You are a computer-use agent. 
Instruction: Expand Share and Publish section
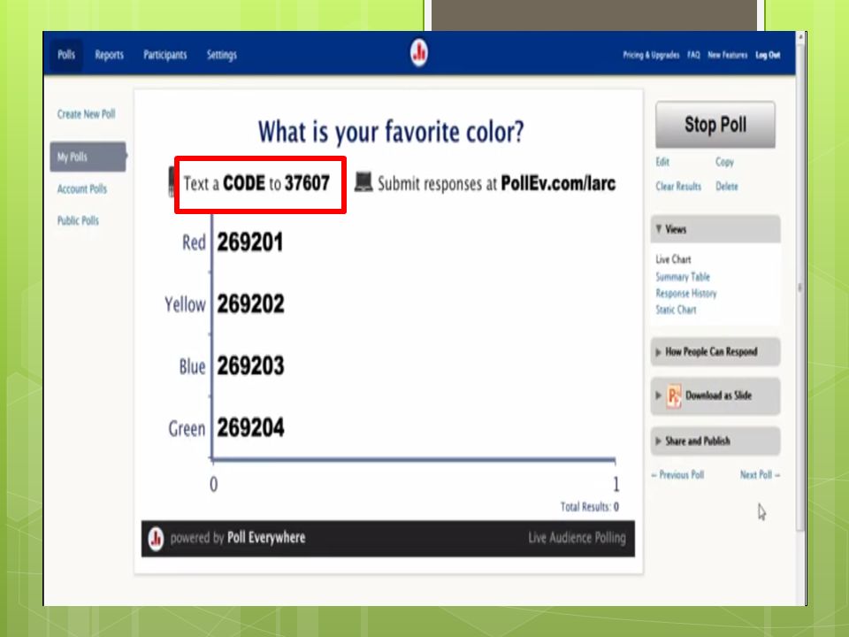[715, 441]
